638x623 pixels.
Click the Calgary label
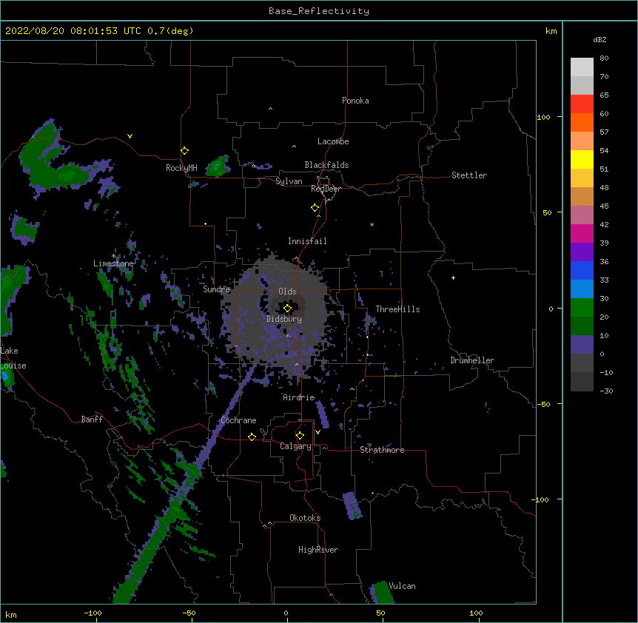point(295,446)
